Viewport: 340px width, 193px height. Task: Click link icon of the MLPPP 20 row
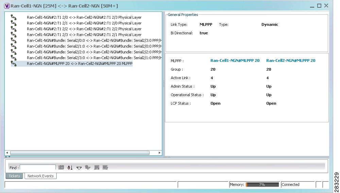[x=14, y=64]
